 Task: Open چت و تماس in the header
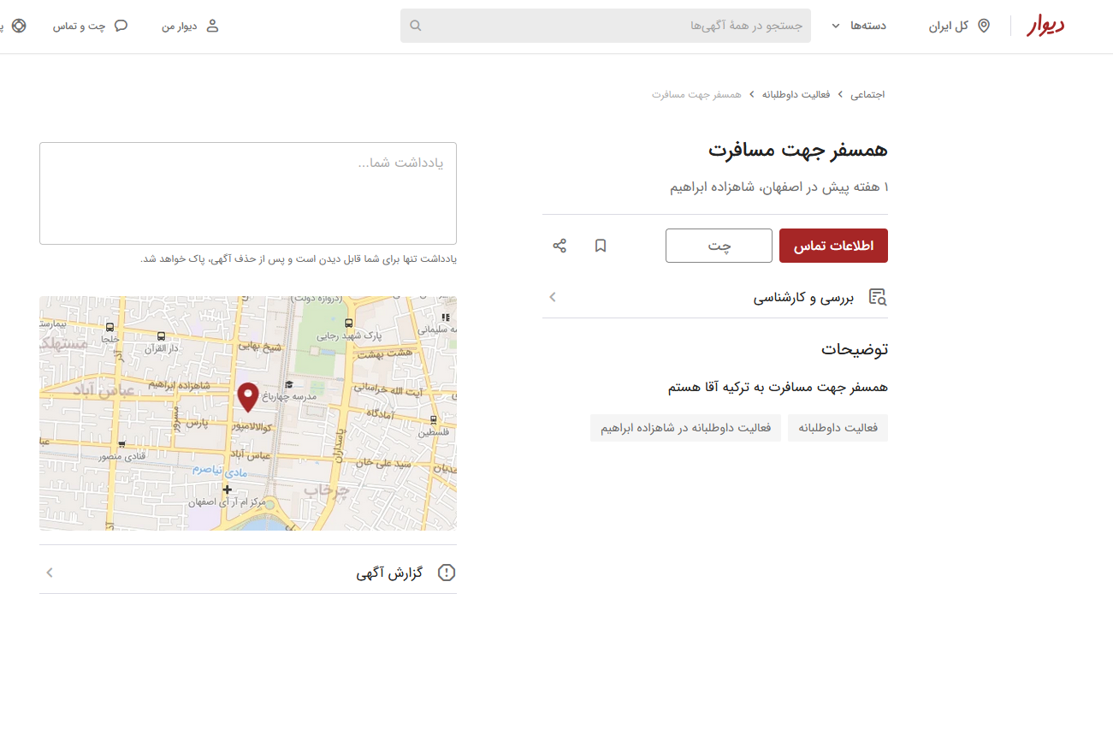tap(91, 26)
